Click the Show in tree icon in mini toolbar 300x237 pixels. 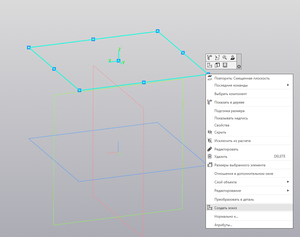(x=210, y=57)
